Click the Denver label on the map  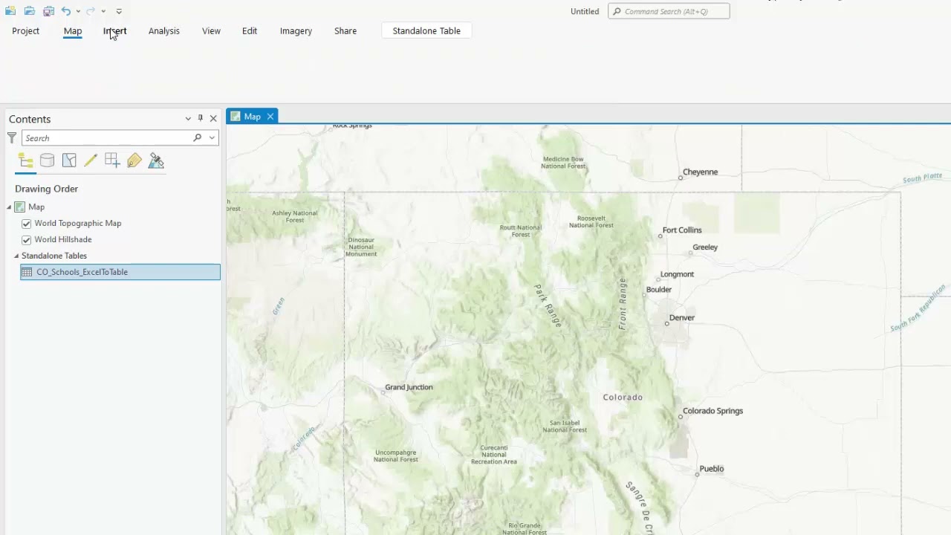[x=682, y=317]
